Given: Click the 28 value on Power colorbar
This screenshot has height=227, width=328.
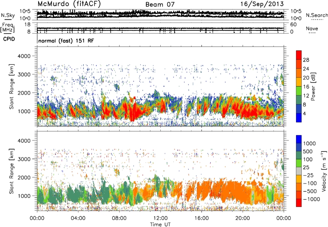Looking at the screenshot, I should click(306, 60).
